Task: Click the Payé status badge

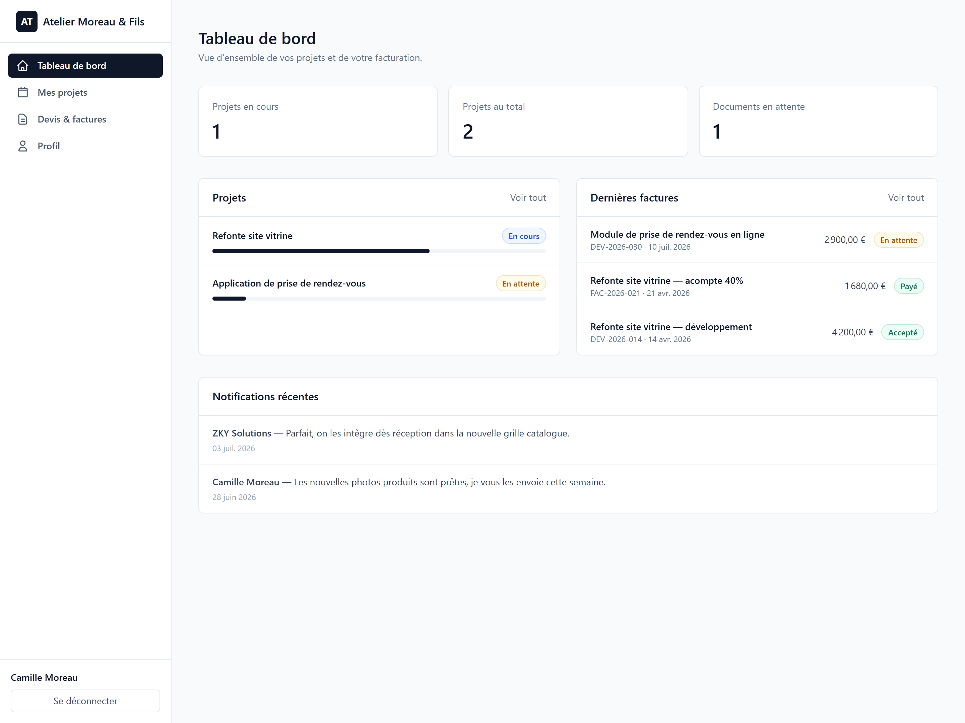Action: [x=909, y=286]
